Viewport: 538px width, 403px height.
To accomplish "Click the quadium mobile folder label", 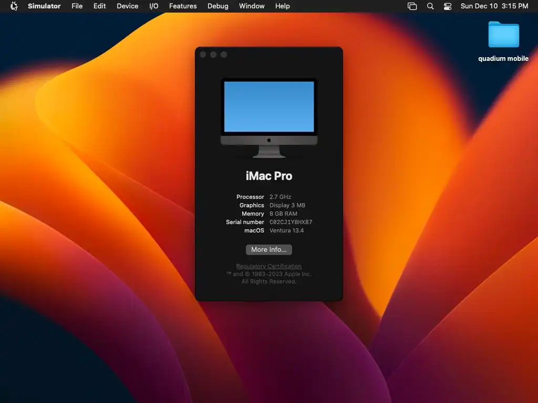I will point(503,59).
